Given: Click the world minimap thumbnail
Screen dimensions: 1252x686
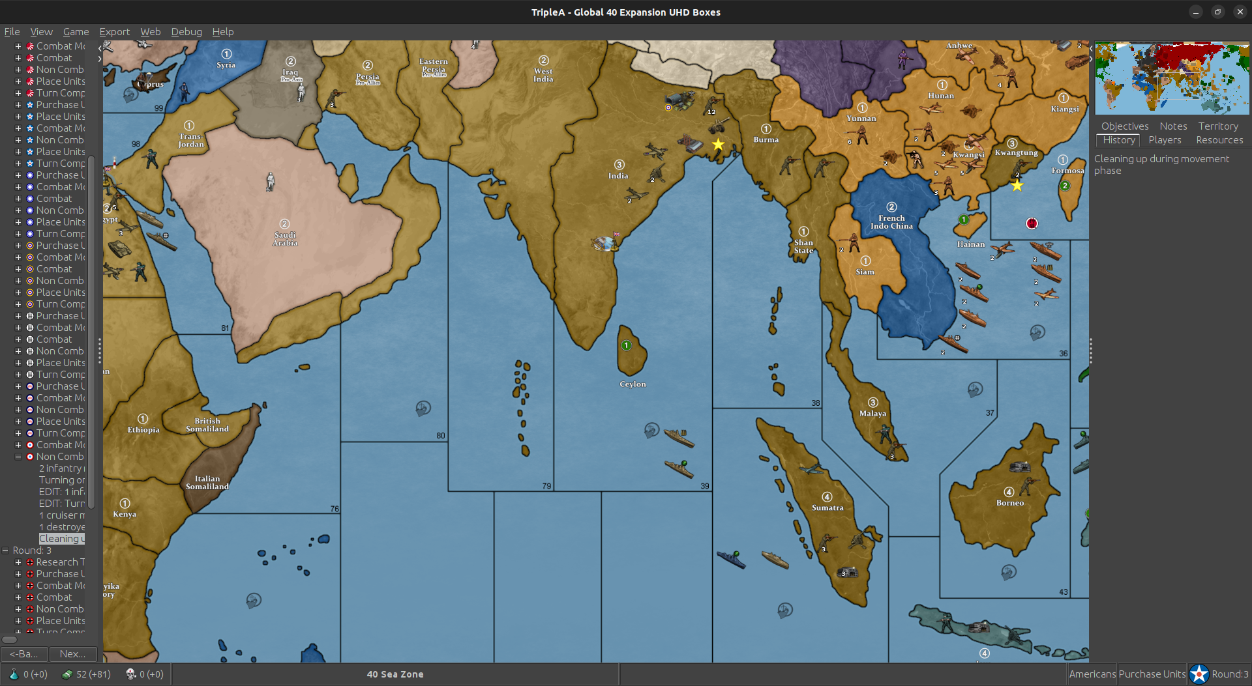Looking at the screenshot, I should tap(1172, 78).
